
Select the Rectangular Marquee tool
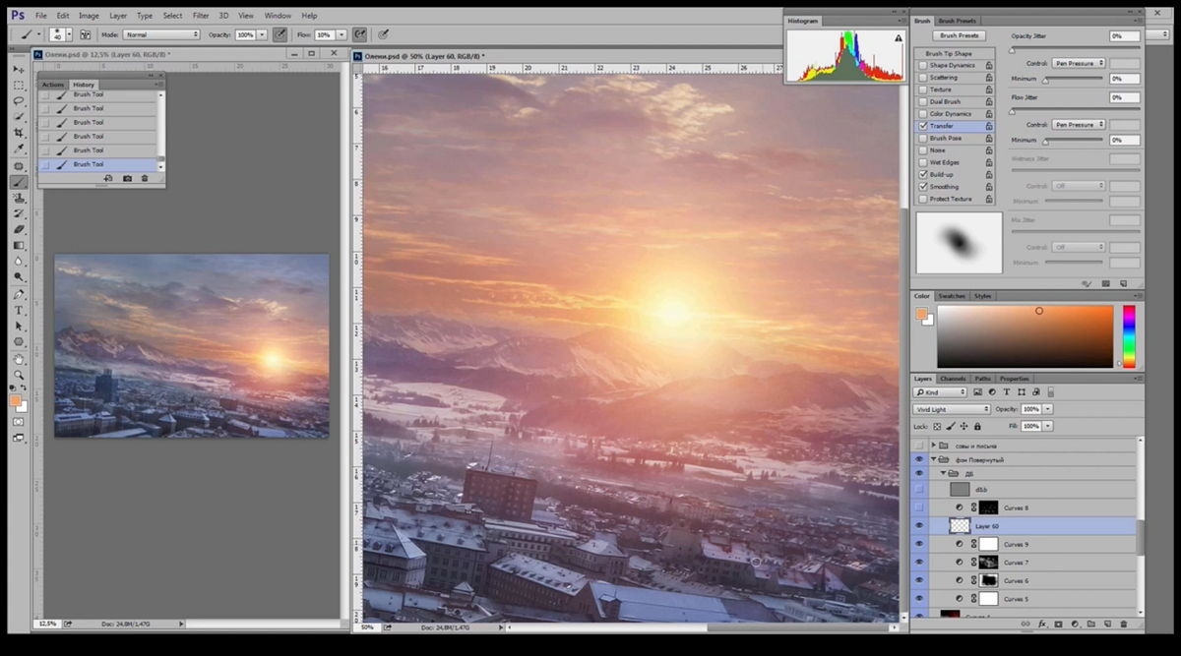(19, 86)
